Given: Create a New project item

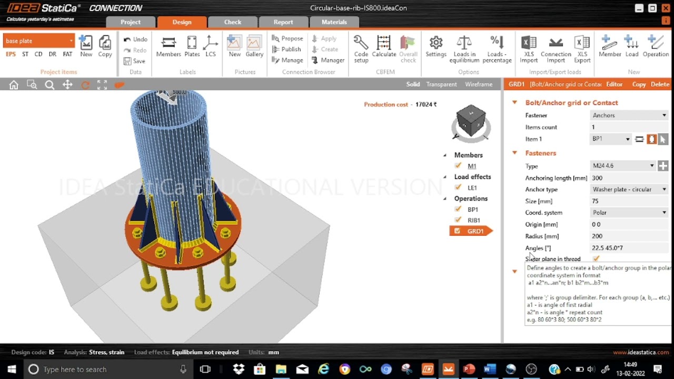Looking at the screenshot, I should pyautogui.click(x=86, y=46).
